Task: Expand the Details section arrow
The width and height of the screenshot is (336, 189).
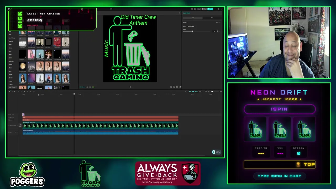Action: point(187,23)
